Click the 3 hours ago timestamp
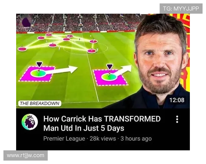This screenshot has height=164, width=206. [x=136, y=139]
